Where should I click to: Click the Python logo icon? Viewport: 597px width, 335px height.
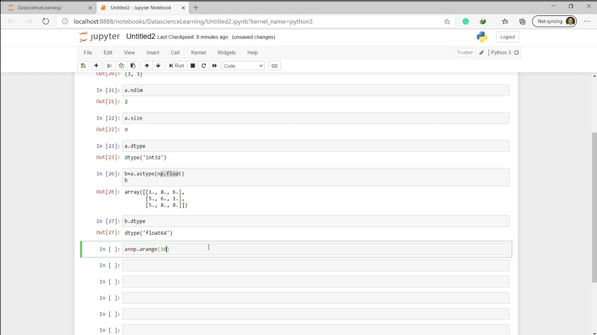coord(482,37)
